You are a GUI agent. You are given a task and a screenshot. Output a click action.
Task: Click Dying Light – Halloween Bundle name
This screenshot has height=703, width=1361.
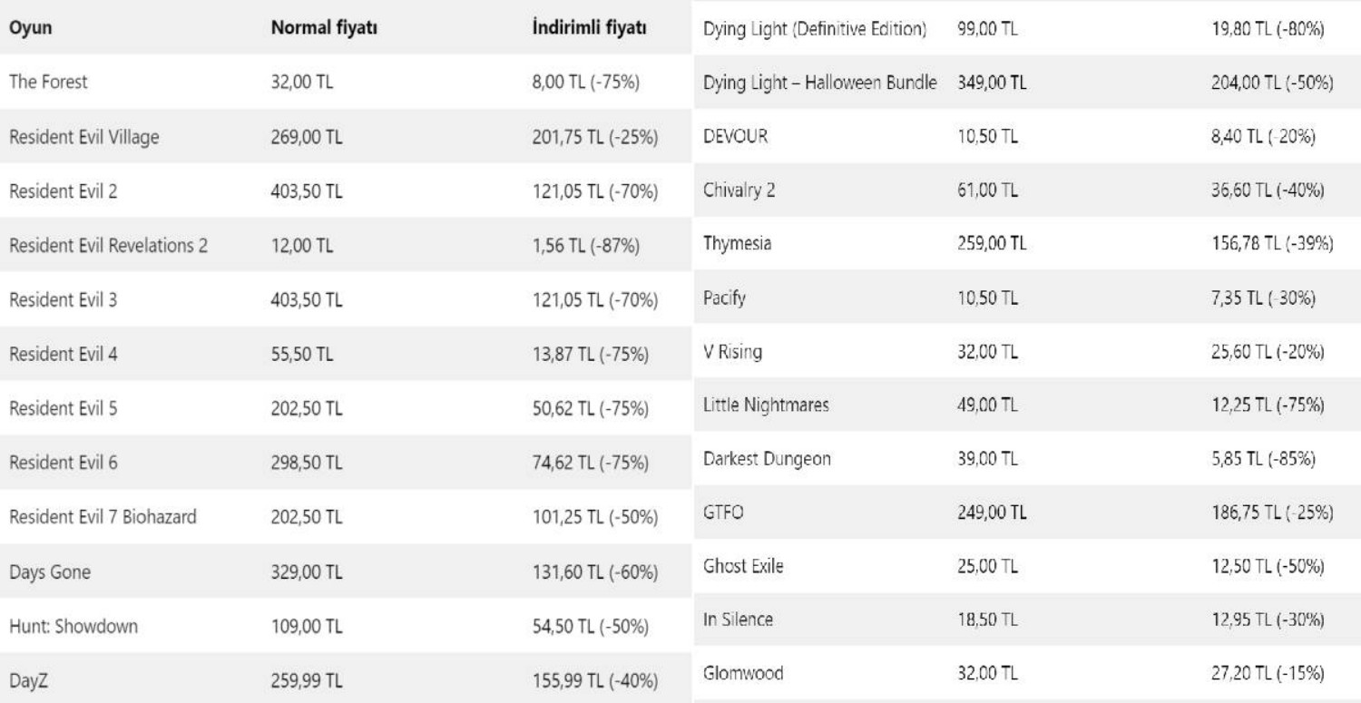tap(818, 83)
